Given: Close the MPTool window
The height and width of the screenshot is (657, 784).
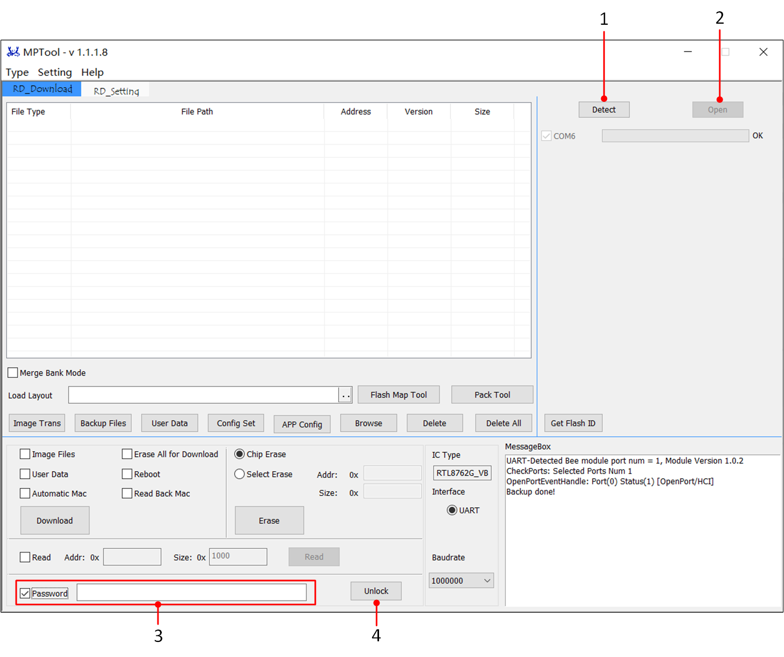Looking at the screenshot, I should coord(763,52).
